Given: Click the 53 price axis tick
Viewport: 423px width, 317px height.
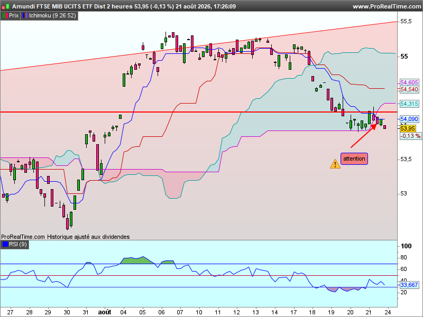Looking at the screenshot, I should coord(403,194).
